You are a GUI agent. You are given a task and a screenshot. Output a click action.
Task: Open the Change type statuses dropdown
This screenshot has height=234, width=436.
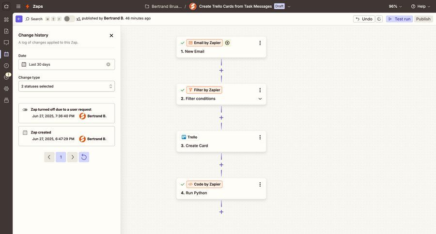coord(66,87)
